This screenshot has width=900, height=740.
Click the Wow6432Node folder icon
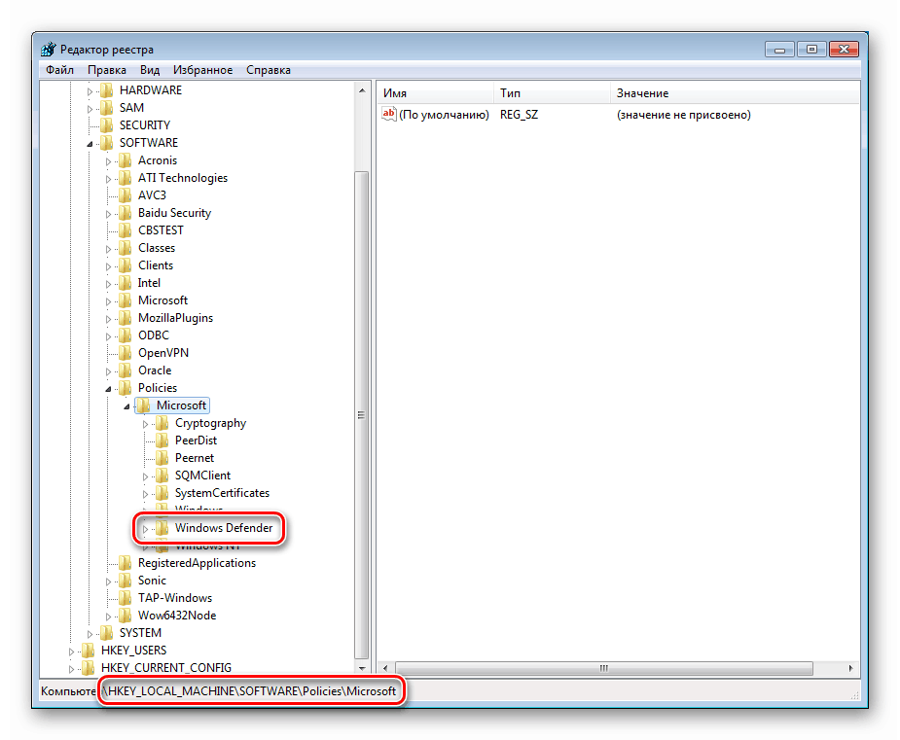(125, 615)
